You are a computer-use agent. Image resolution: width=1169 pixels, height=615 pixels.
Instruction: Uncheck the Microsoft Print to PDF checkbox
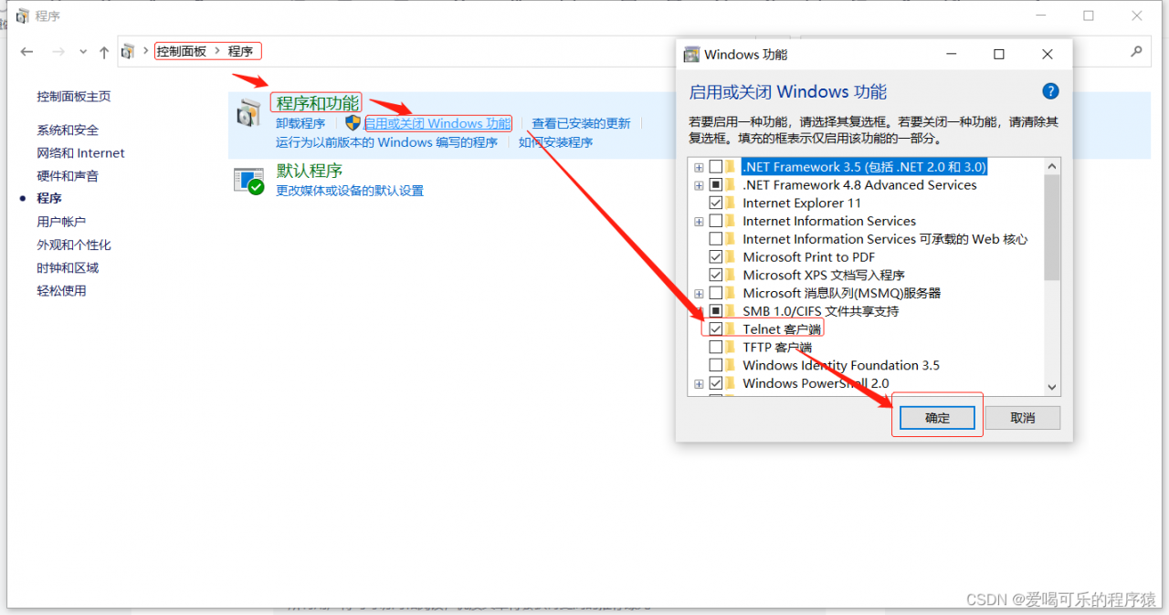click(x=716, y=257)
